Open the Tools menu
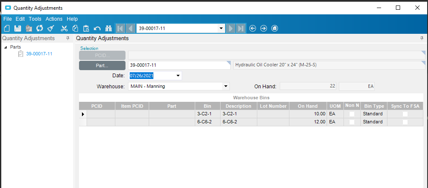This screenshot has height=188, width=428. (35, 19)
